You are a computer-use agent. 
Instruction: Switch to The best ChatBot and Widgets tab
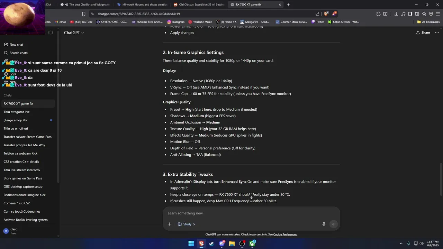pyautogui.click(x=85, y=4)
